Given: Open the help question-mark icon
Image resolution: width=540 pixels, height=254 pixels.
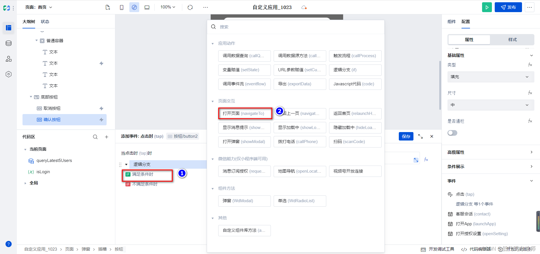Looking at the screenshot, I should 9,244.
